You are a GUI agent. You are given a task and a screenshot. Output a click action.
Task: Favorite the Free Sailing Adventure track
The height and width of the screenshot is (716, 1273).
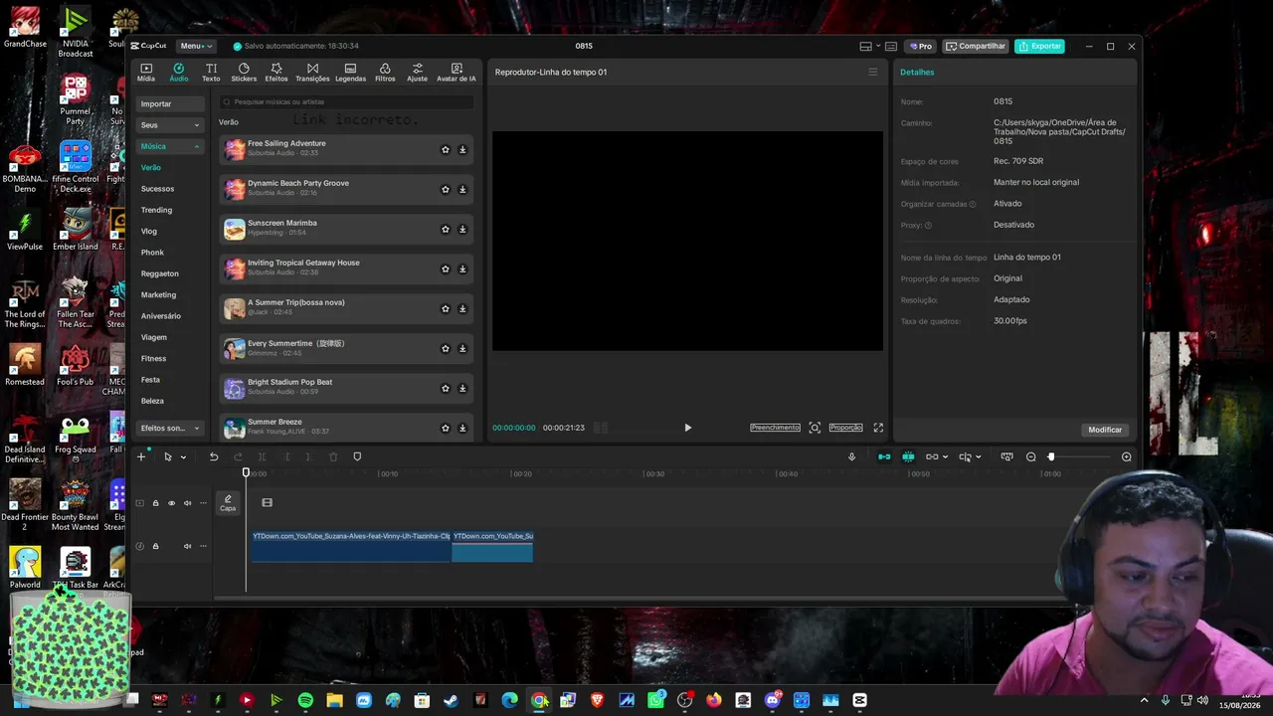coord(446,150)
